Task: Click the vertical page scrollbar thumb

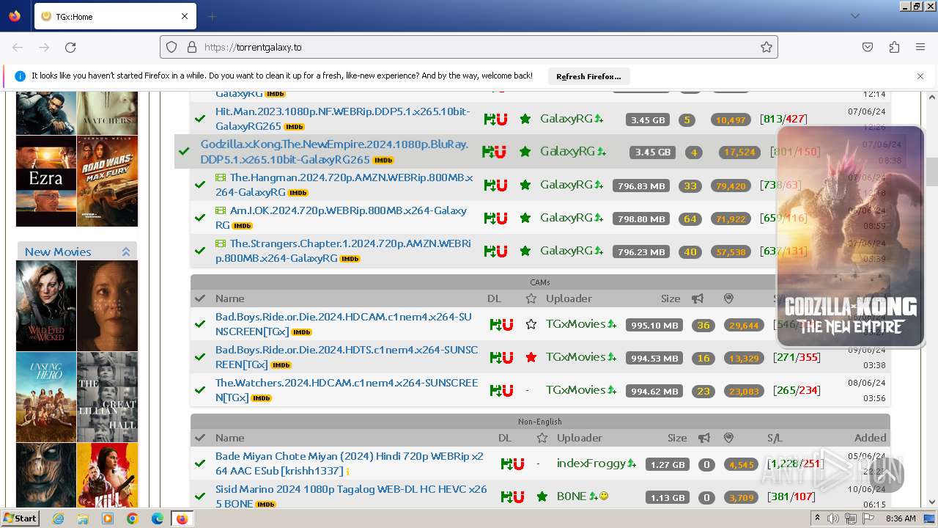Action: pos(932,172)
